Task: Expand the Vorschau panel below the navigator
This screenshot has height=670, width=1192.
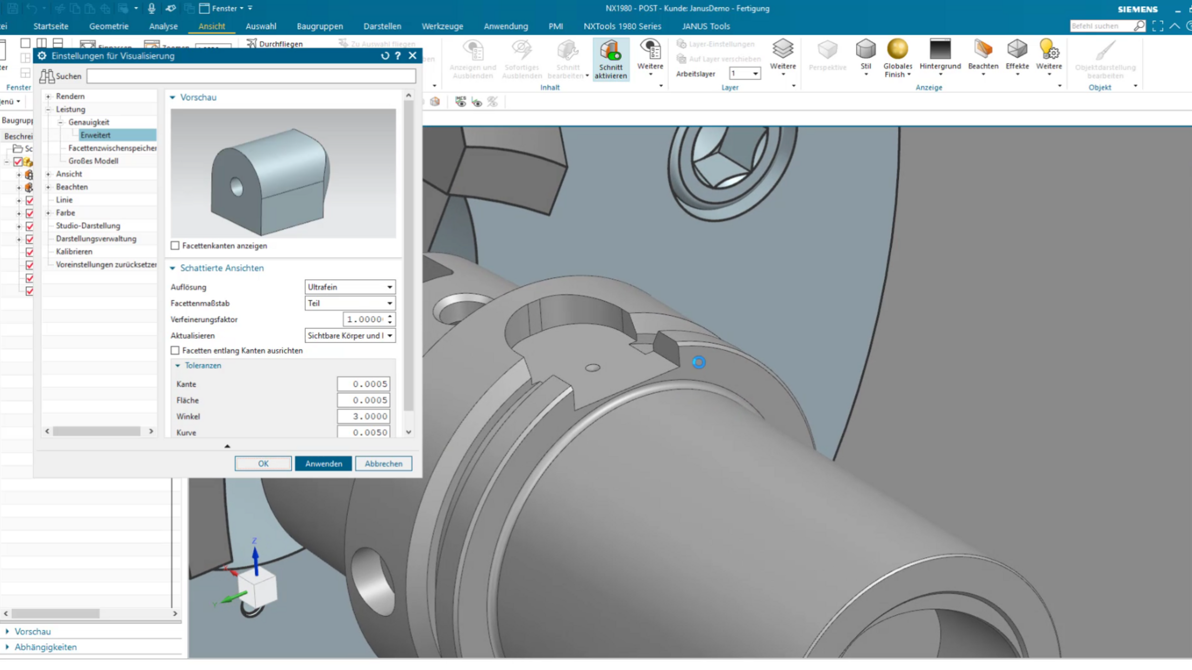Action: tap(7, 632)
